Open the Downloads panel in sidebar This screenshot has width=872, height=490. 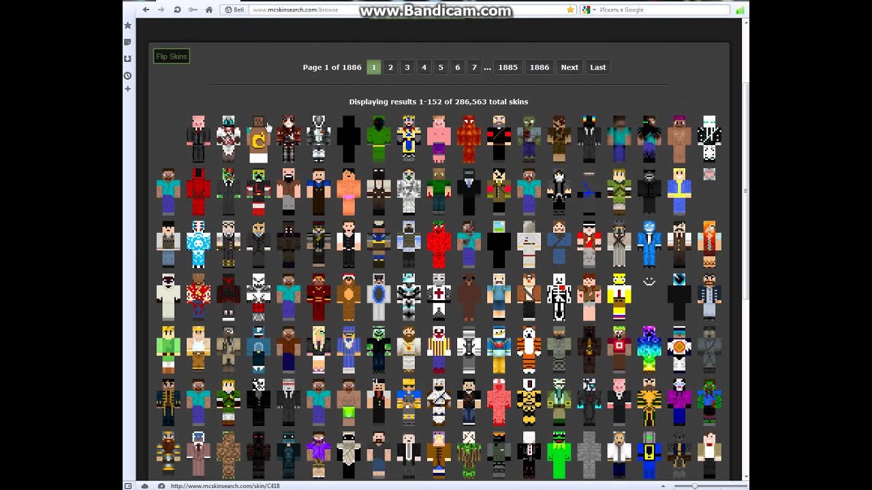click(127, 59)
